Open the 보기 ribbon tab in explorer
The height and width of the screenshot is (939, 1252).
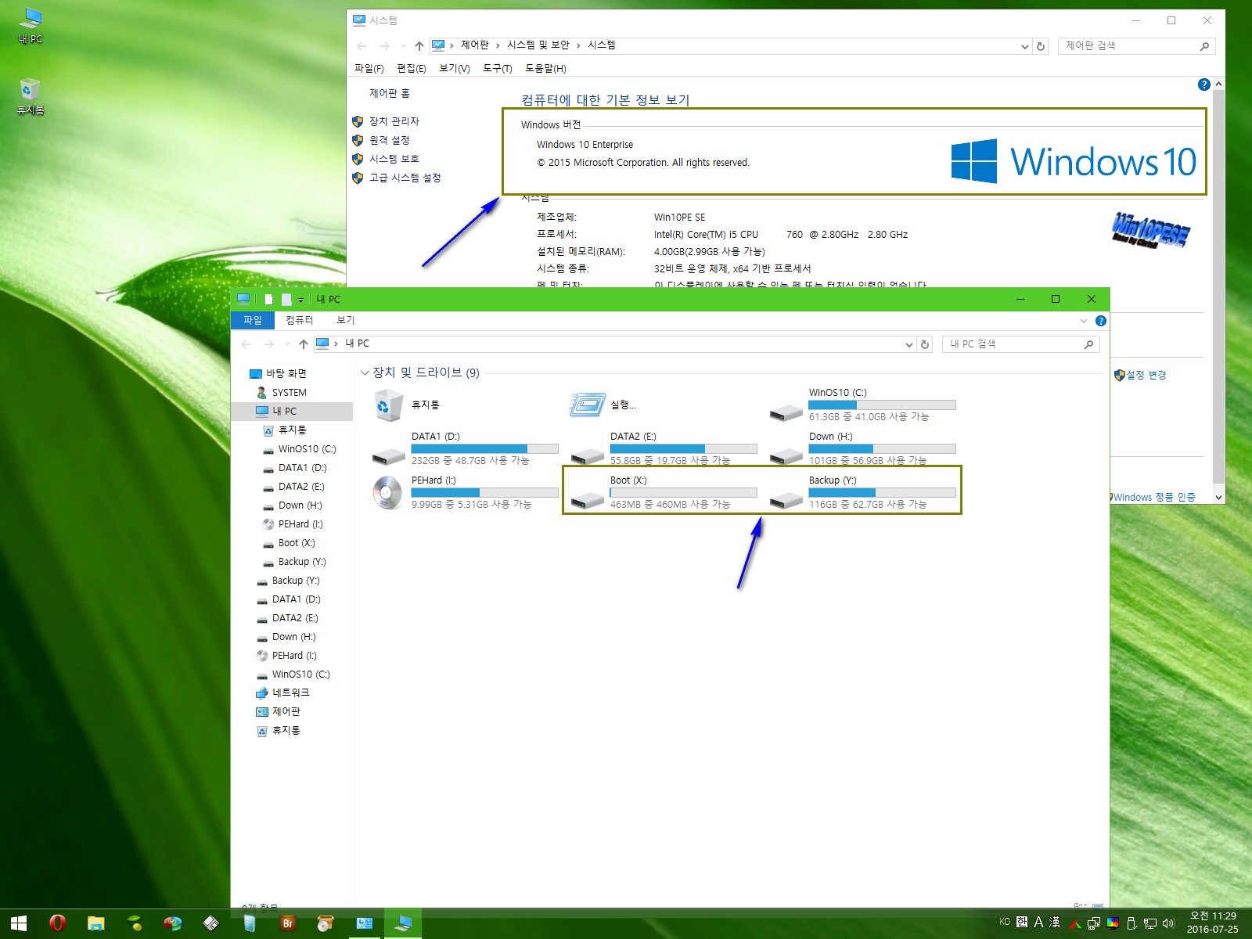tap(346, 320)
